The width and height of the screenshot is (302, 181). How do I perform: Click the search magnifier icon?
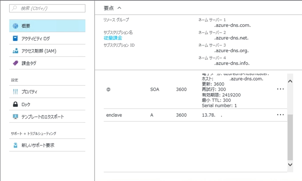[x=14, y=8]
